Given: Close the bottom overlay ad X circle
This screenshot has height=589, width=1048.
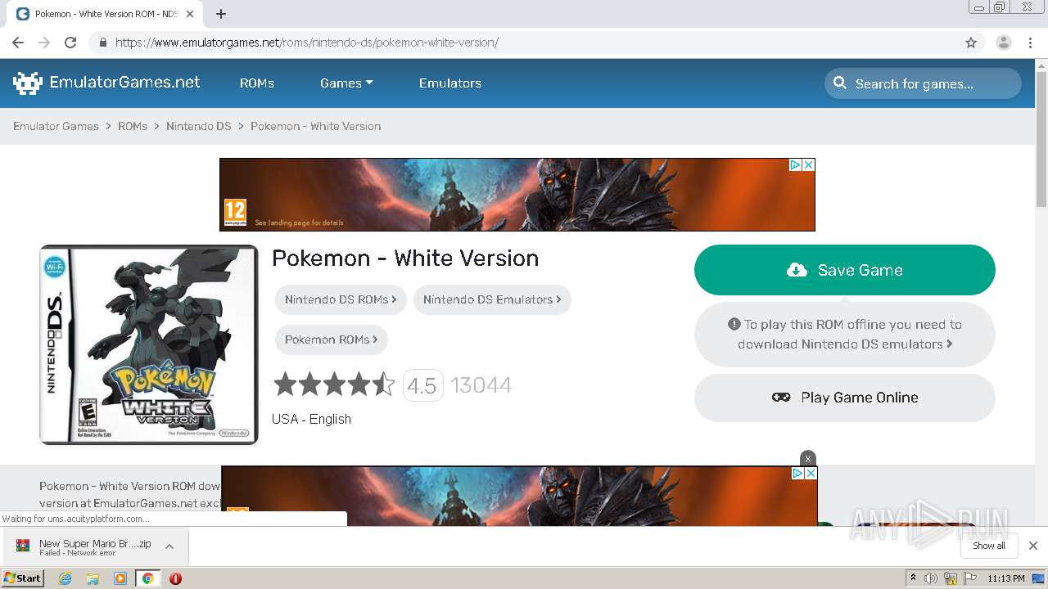Looking at the screenshot, I should (x=808, y=458).
